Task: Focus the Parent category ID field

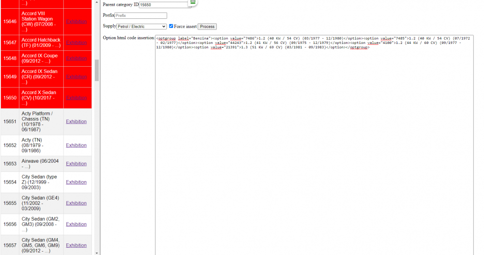Action: pos(165,5)
